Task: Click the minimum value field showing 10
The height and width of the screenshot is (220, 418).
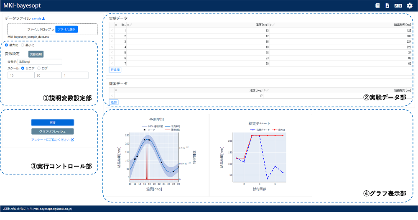Action: 21,75
